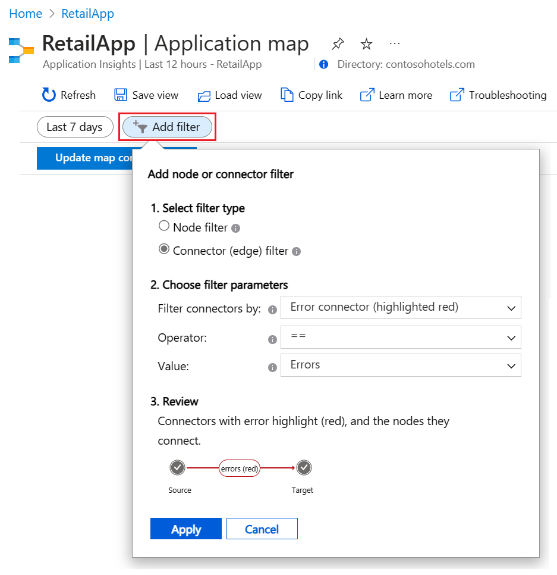This screenshot has height=575, width=557.
Task: Pin RetailApp with the pushpin icon
Action: 338,44
